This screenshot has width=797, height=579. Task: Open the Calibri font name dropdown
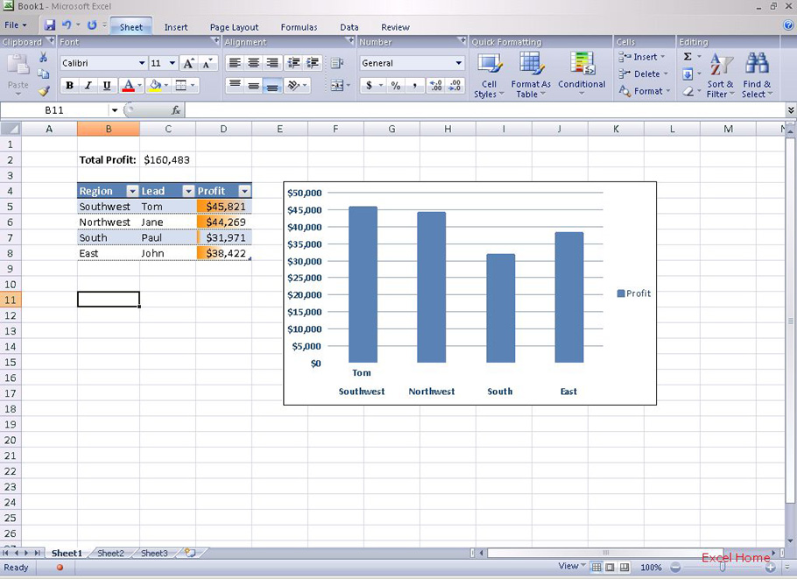pyautogui.click(x=142, y=63)
